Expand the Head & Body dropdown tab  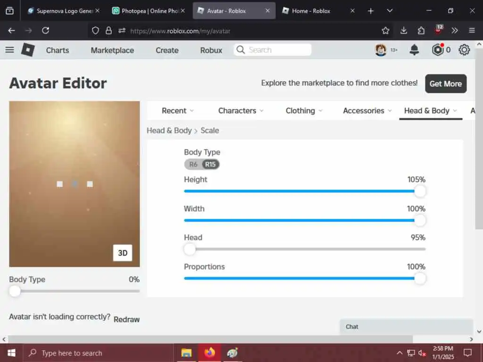[x=430, y=110]
